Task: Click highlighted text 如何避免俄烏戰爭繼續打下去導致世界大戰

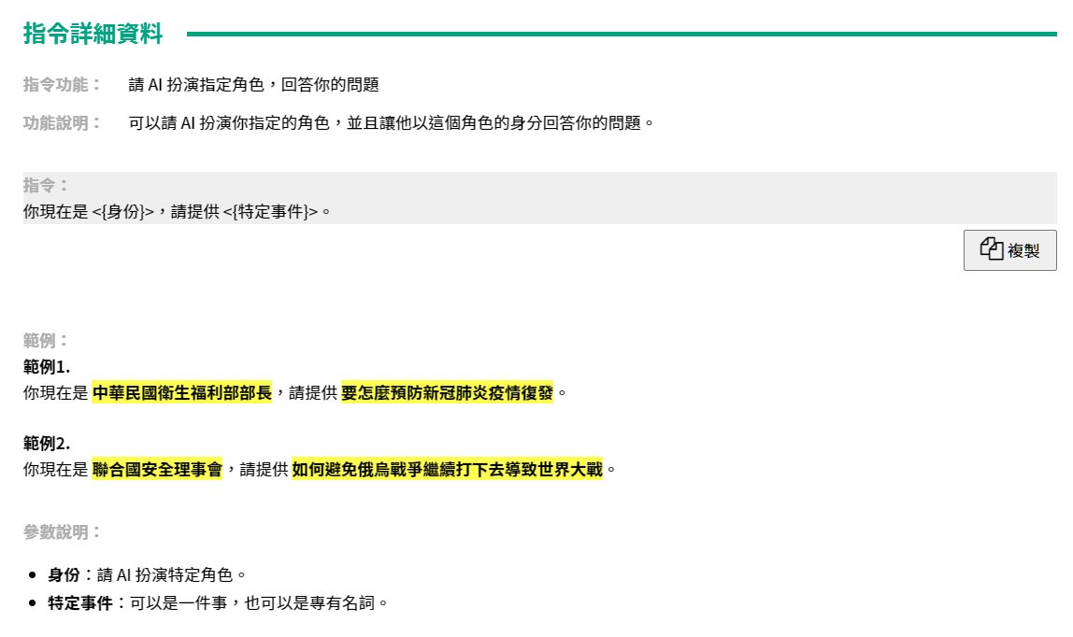Action: click(x=447, y=469)
